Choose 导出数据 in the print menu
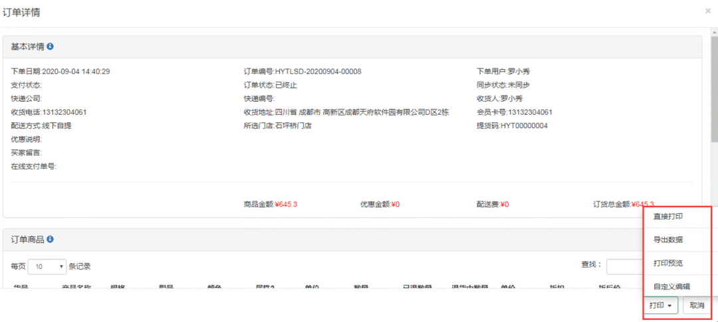This screenshot has width=718, height=322. pos(667,240)
